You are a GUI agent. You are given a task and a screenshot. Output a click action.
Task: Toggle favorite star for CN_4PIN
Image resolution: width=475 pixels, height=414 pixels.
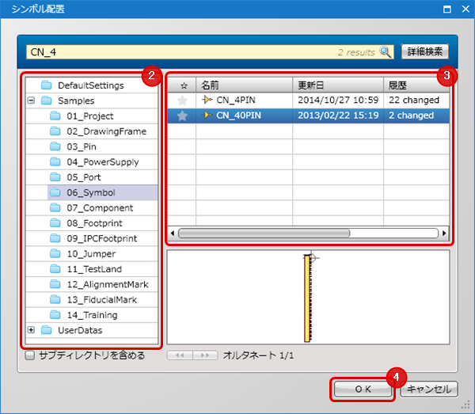[x=182, y=101]
